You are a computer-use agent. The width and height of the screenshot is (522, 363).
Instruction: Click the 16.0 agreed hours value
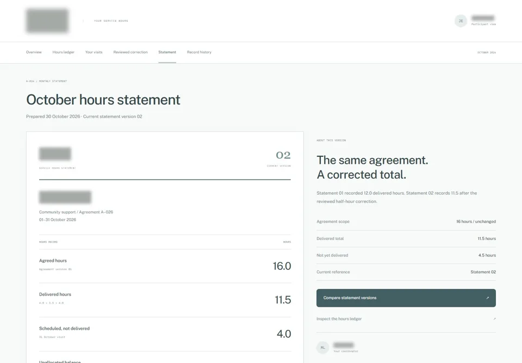coord(282,266)
